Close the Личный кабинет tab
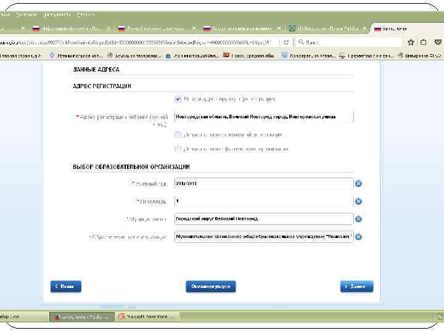Viewport: 444px width, 333px height. coord(194,28)
